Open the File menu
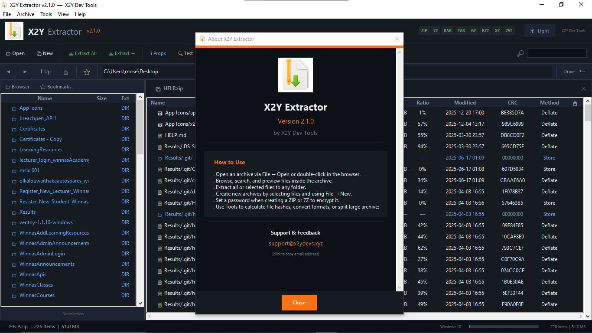592x333 pixels. (7, 14)
